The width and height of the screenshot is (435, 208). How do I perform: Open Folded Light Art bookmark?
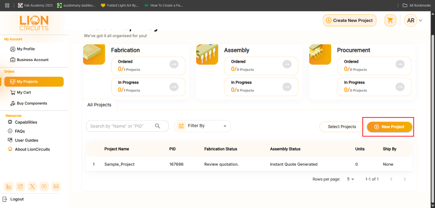point(119,5)
